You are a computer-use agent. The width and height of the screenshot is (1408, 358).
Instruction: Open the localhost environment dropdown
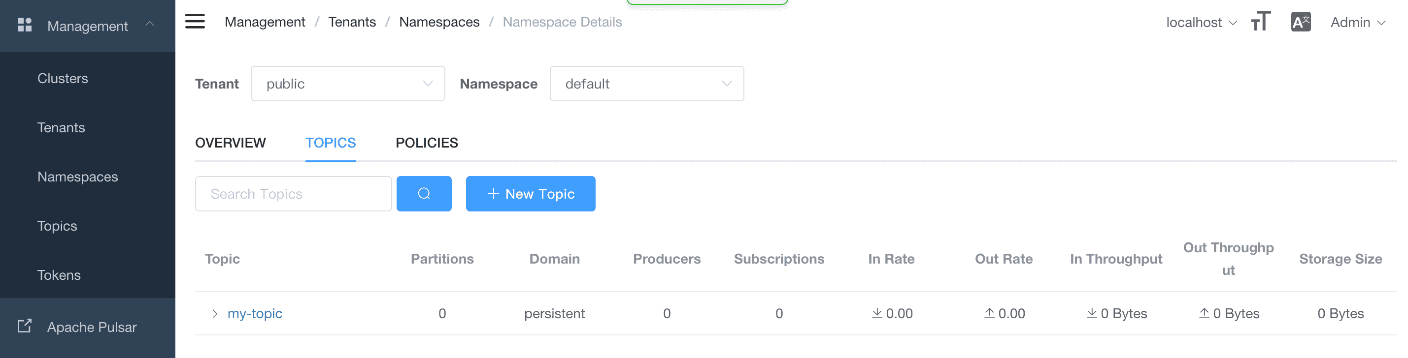click(1201, 23)
